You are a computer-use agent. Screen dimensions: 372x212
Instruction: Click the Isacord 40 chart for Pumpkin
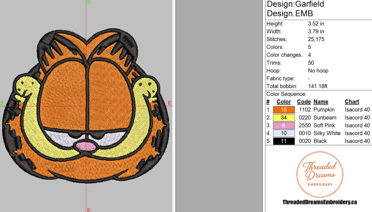[x=357, y=110]
